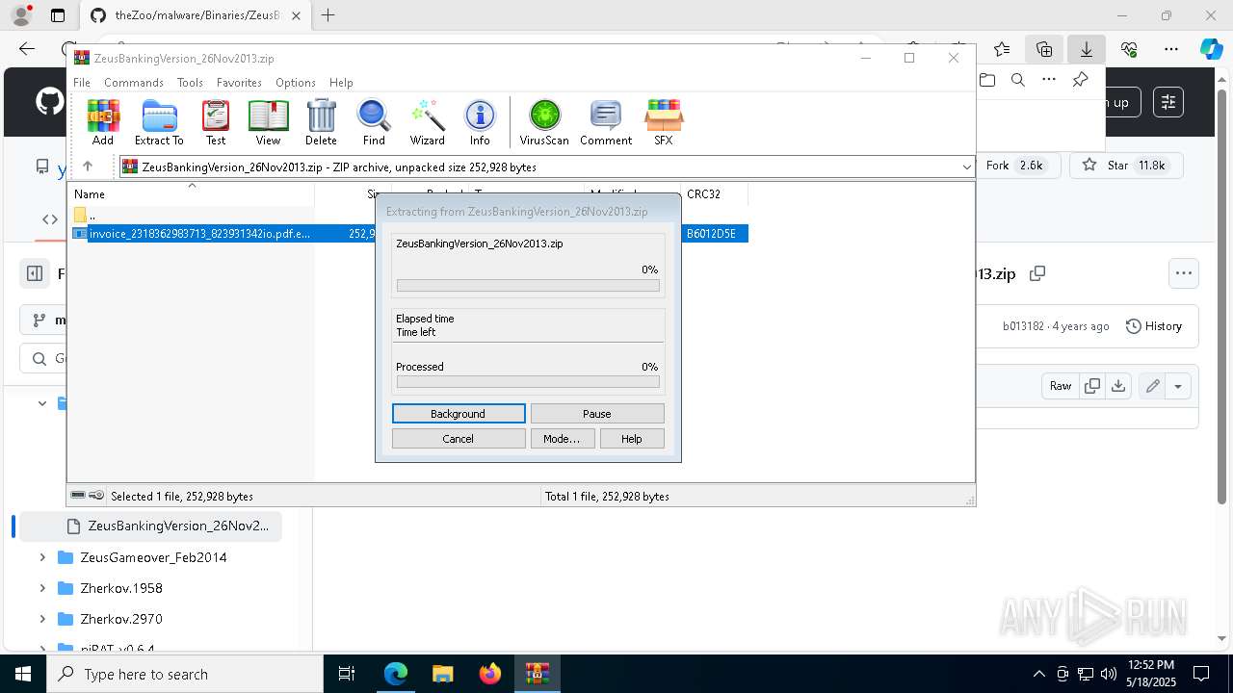Open the Find magnifier tool

click(374, 122)
